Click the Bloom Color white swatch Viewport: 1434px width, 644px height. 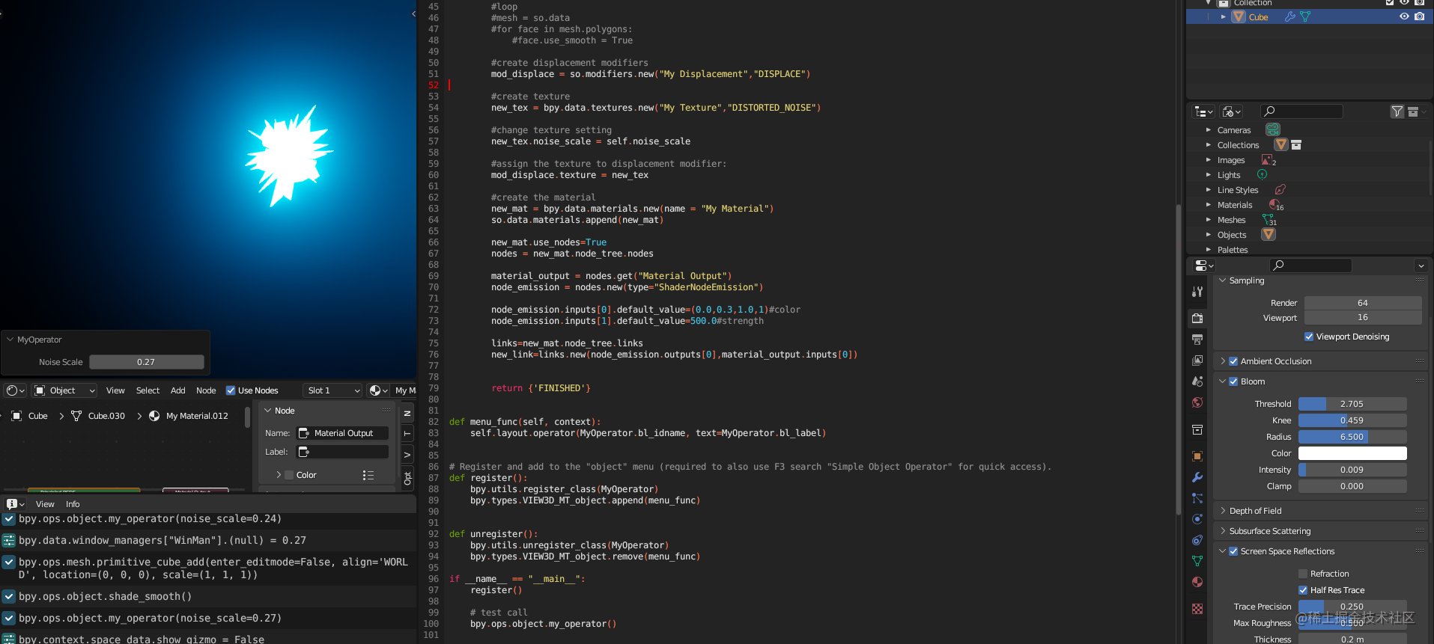point(1352,453)
